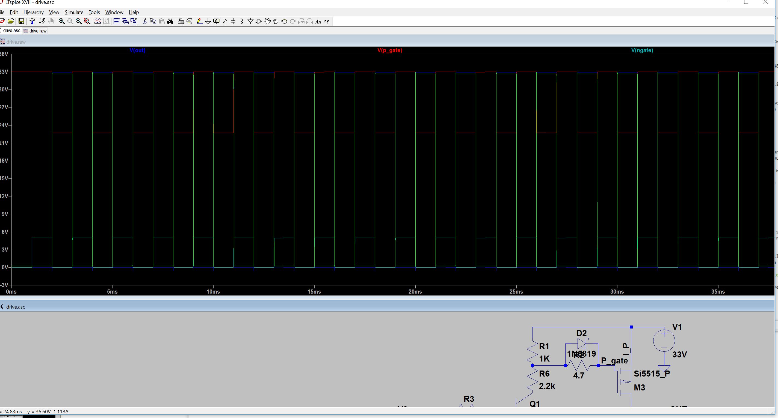Click the 33V value of source V1
This screenshot has width=778, height=418.
(679, 354)
